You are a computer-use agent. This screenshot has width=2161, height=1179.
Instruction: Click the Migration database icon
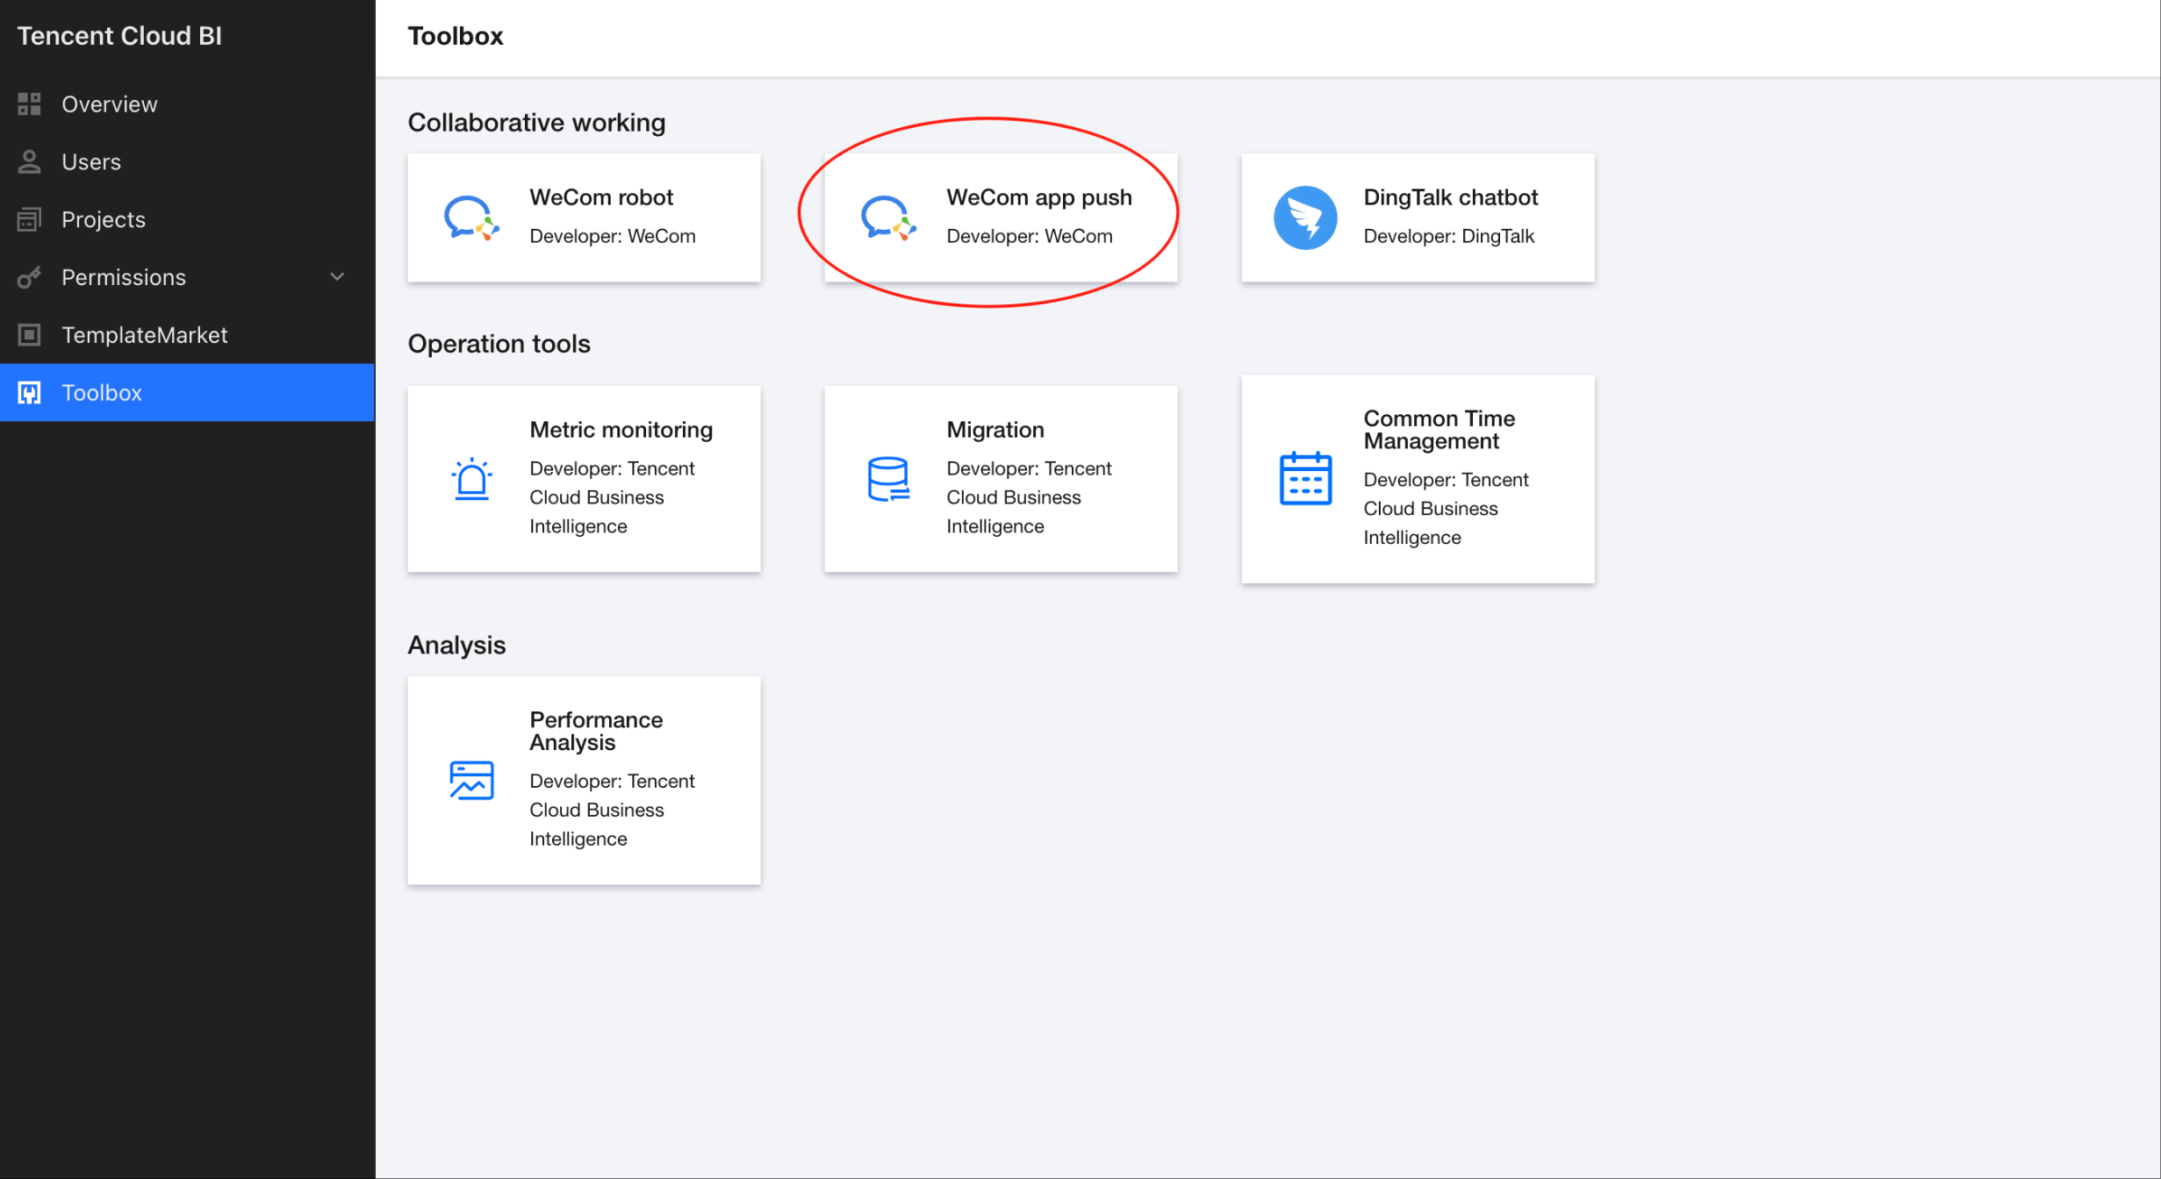coord(888,479)
